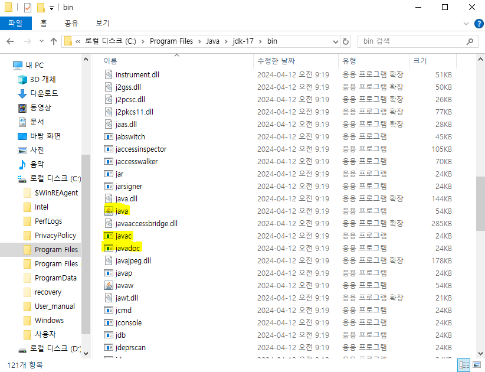
Task: Click the refresh icon beside address bar
Action: [x=346, y=41]
